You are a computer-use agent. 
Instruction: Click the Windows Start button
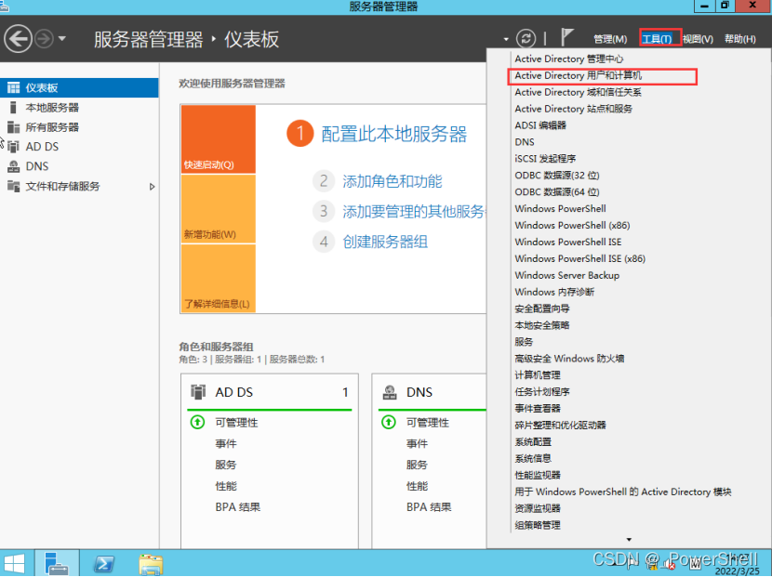click(15, 564)
